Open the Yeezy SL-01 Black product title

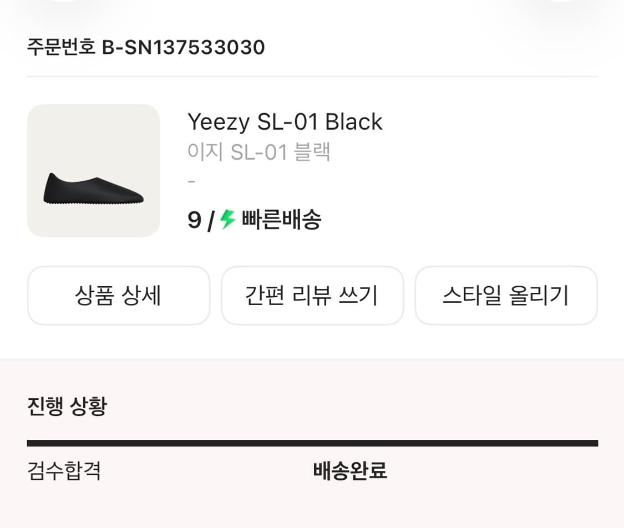tap(285, 122)
